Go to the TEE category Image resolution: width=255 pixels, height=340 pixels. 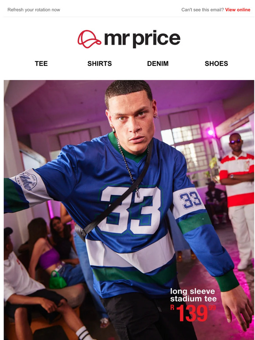tap(41, 64)
